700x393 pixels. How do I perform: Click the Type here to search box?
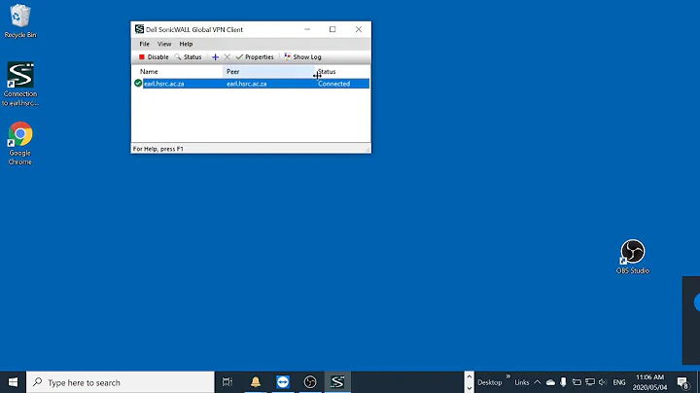pos(121,382)
